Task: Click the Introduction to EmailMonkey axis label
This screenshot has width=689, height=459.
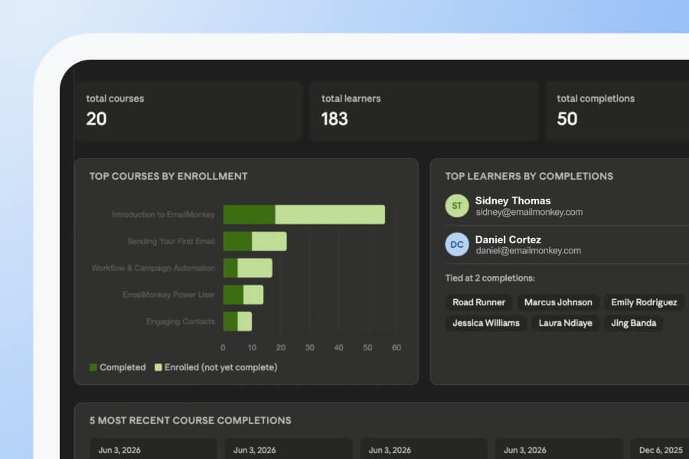Action: pyautogui.click(x=164, y=214)
